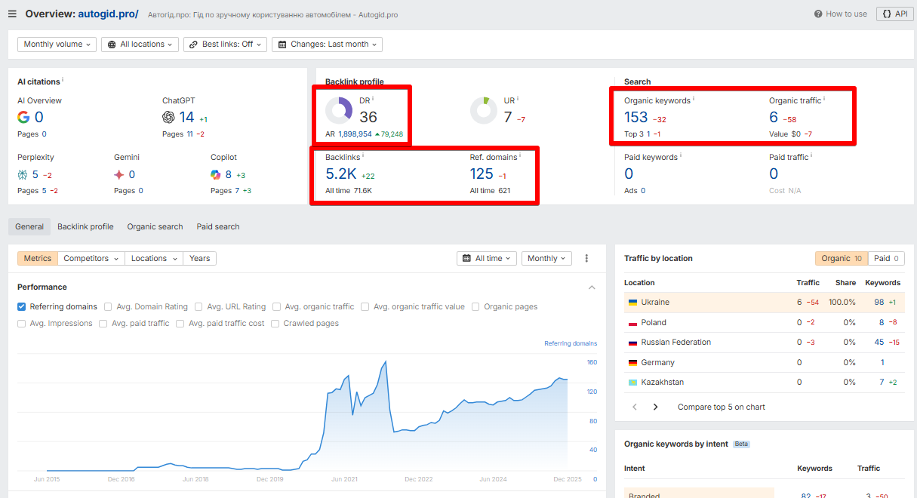Open the Monthly volume dropdown
917x498 pixels.
(x=57, y=45)
